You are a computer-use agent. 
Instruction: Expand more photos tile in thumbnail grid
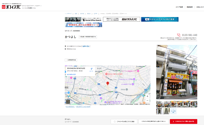pyautogui.click(x=173, y=111)
